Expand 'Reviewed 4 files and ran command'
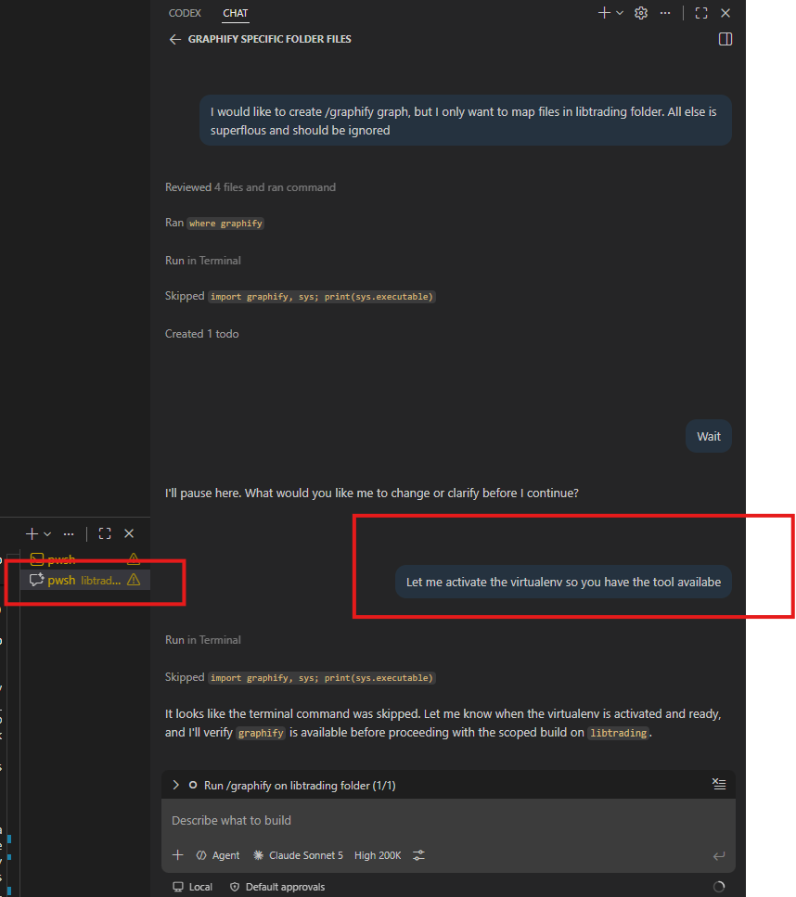796x897 pixels. pyautogui.click(x=250, y=187)
